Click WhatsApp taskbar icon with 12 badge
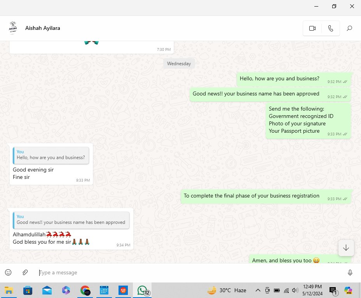361x298 pixels. click(143, 290)
